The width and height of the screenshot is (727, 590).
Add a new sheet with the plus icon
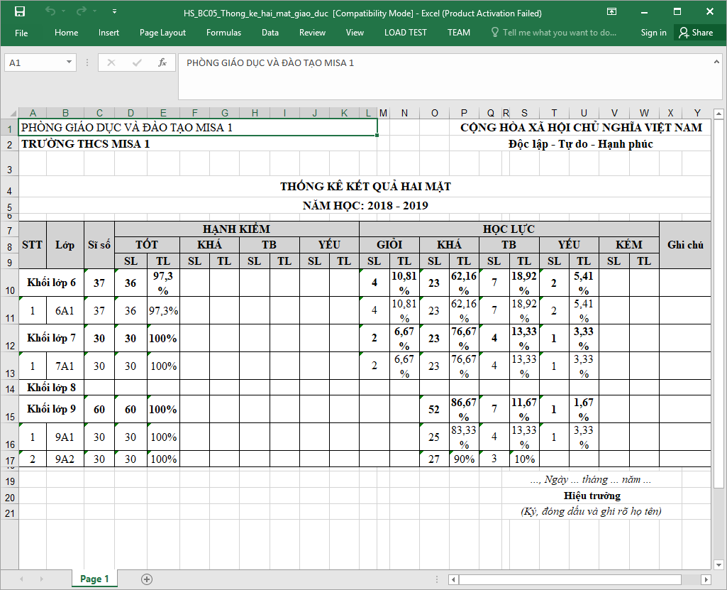pyautogui.click(x=147, y=579)
